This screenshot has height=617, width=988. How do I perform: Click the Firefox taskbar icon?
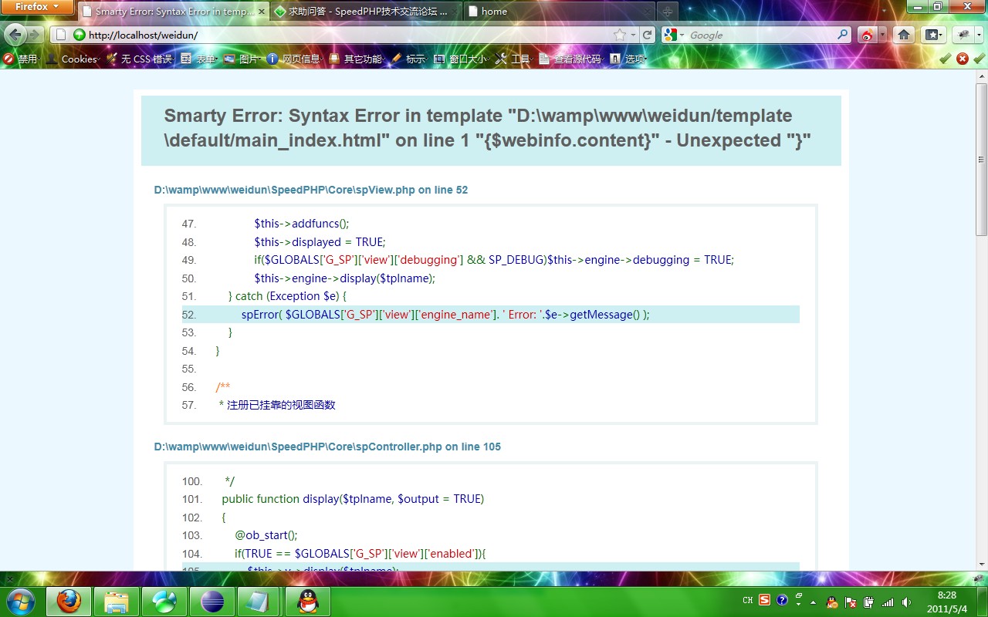coord(69,601)
